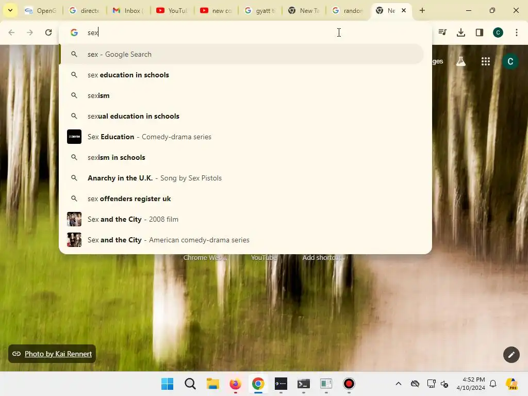
Task: Open Search Labs flask icon
Action: coord(460,61)
